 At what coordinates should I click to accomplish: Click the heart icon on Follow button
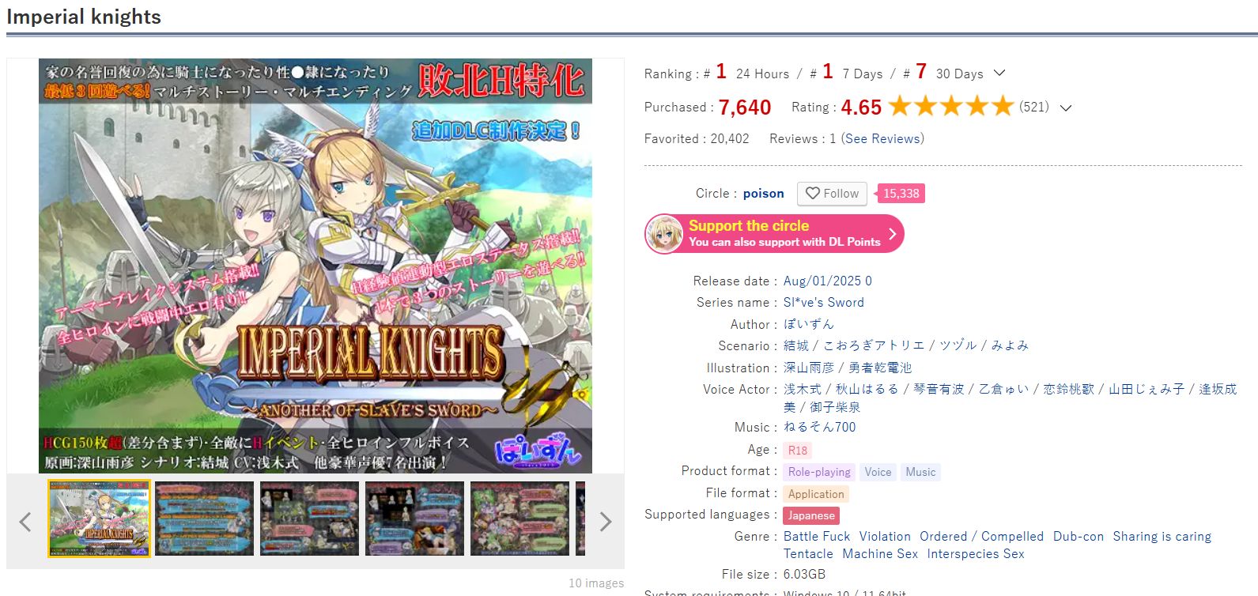(x=812, y=194)
